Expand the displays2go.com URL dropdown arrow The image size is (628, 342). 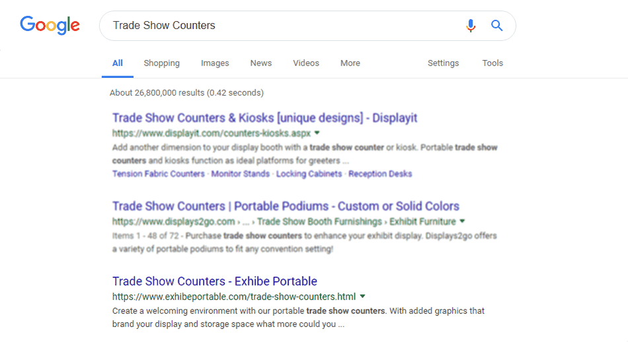coord(462,221)
